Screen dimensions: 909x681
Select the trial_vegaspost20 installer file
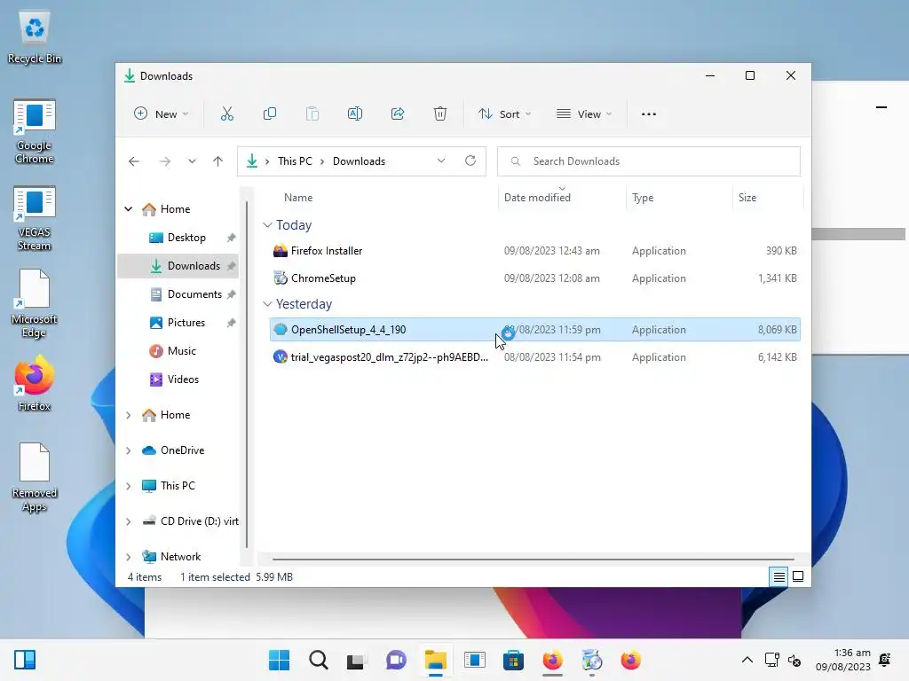coord(535,357)
